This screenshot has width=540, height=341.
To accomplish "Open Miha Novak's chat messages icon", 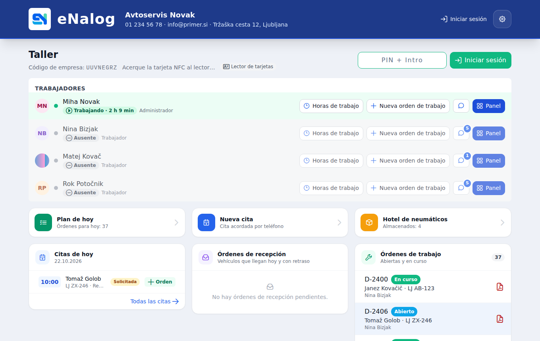I will (461, 106).
